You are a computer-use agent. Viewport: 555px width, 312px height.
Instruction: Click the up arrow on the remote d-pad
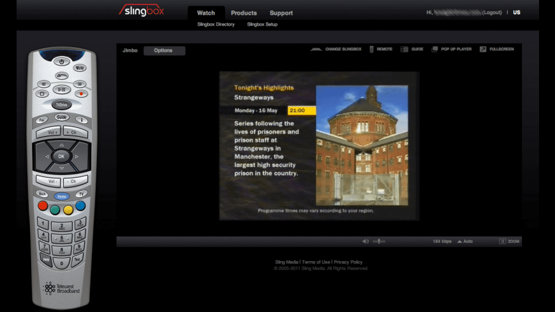(x=62, y=145)
